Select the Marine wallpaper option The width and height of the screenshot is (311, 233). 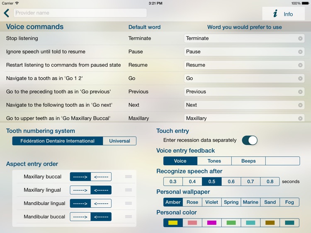(x=250, y=202)
